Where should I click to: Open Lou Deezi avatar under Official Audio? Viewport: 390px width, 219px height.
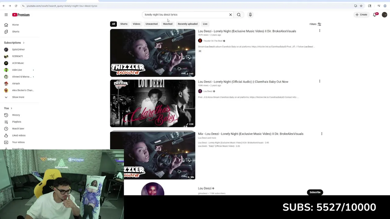(x=200, y=91)
